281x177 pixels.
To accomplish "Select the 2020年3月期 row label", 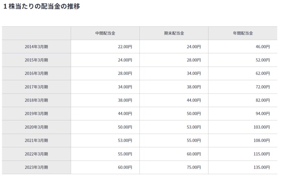I will point(36,127).
